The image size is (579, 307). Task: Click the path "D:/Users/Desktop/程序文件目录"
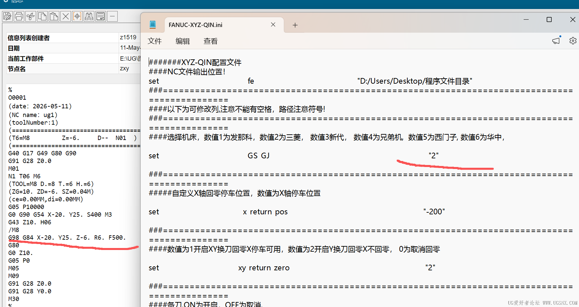(x=415, y=81)
